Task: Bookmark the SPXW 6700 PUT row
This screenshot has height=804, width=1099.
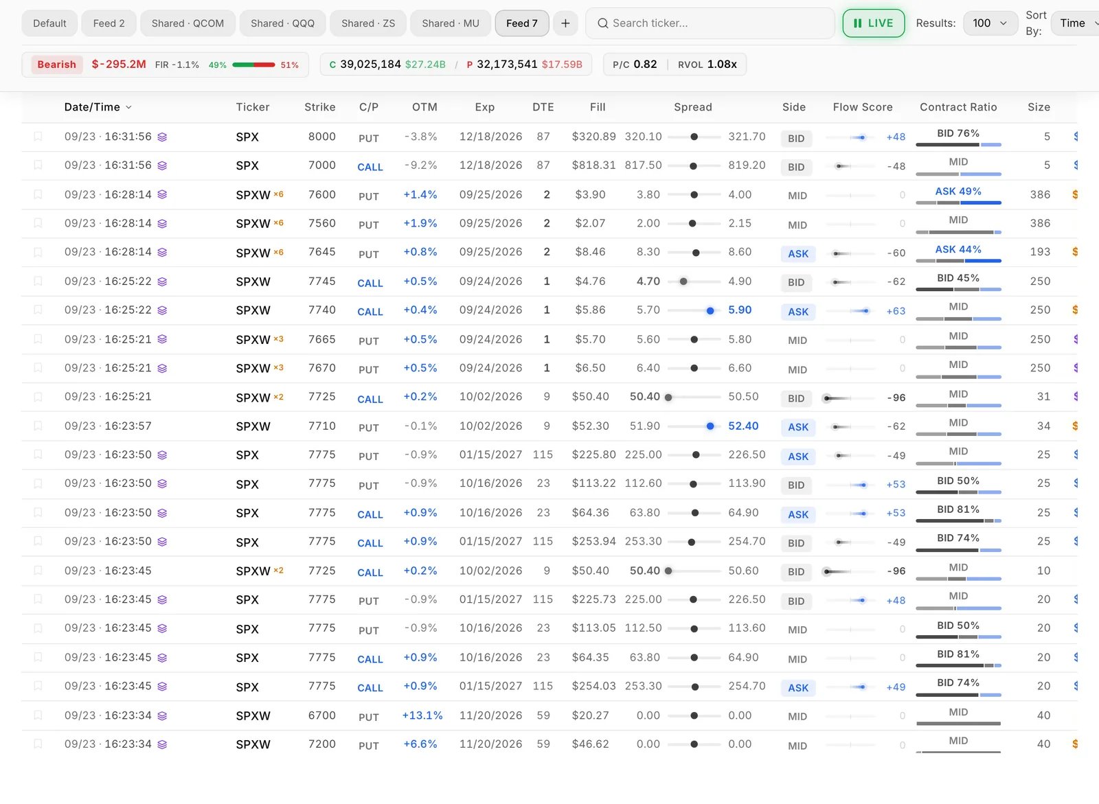Action: [38, 715]
